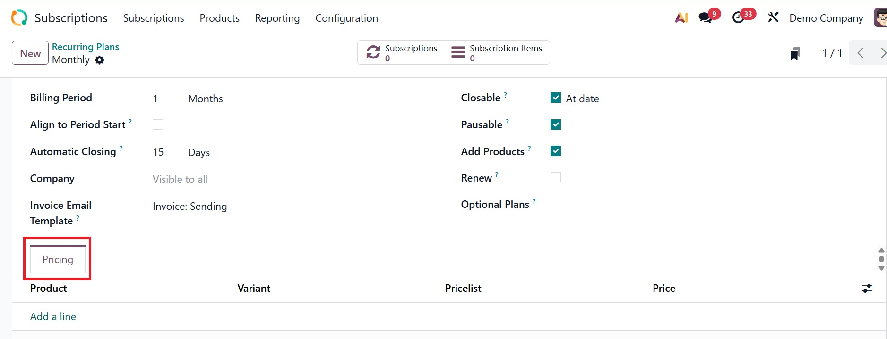Enable the Align to Period Start checkbox
The height and width of the screenshot is (339, 887).
[158, 124]
